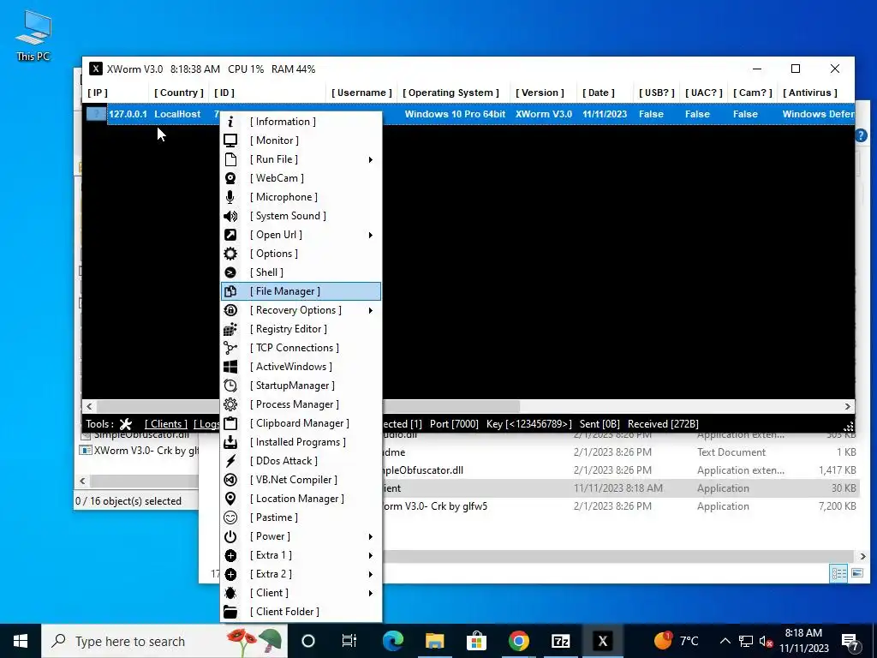Open the [ Clients ] link in status bar
The width and height of the screenshot is (877, 658).
[165, 424]
